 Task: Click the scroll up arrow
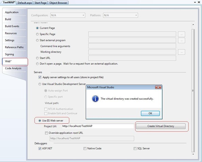click(193, 25)
